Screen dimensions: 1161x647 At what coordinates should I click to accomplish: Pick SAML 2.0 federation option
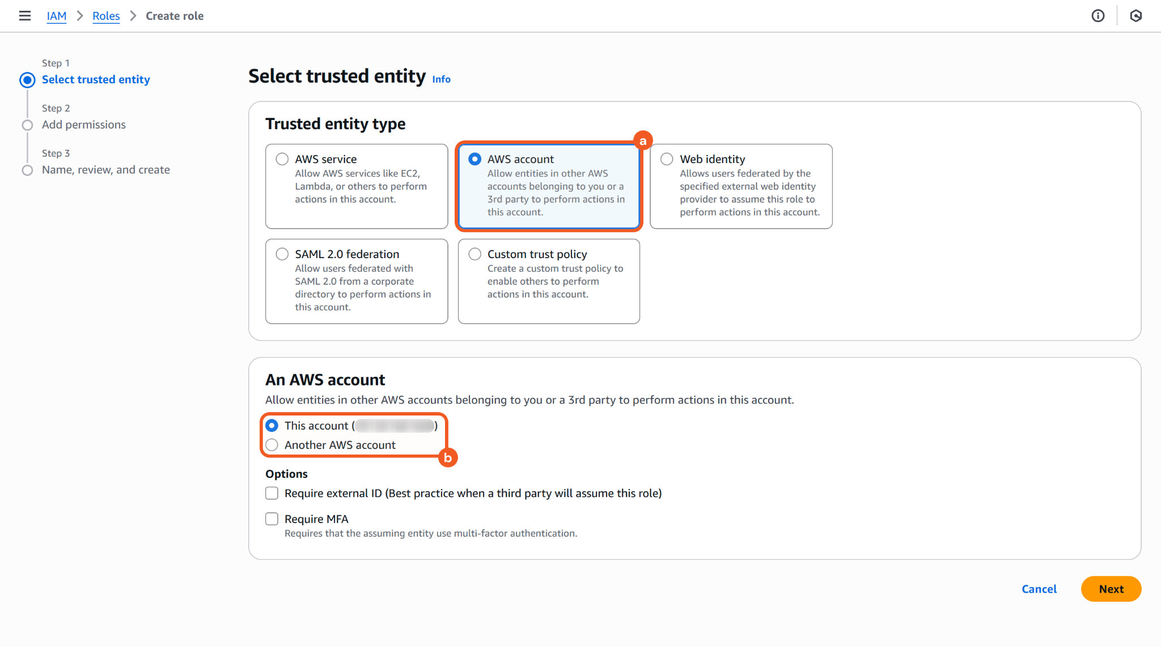(x=282, y=254)
